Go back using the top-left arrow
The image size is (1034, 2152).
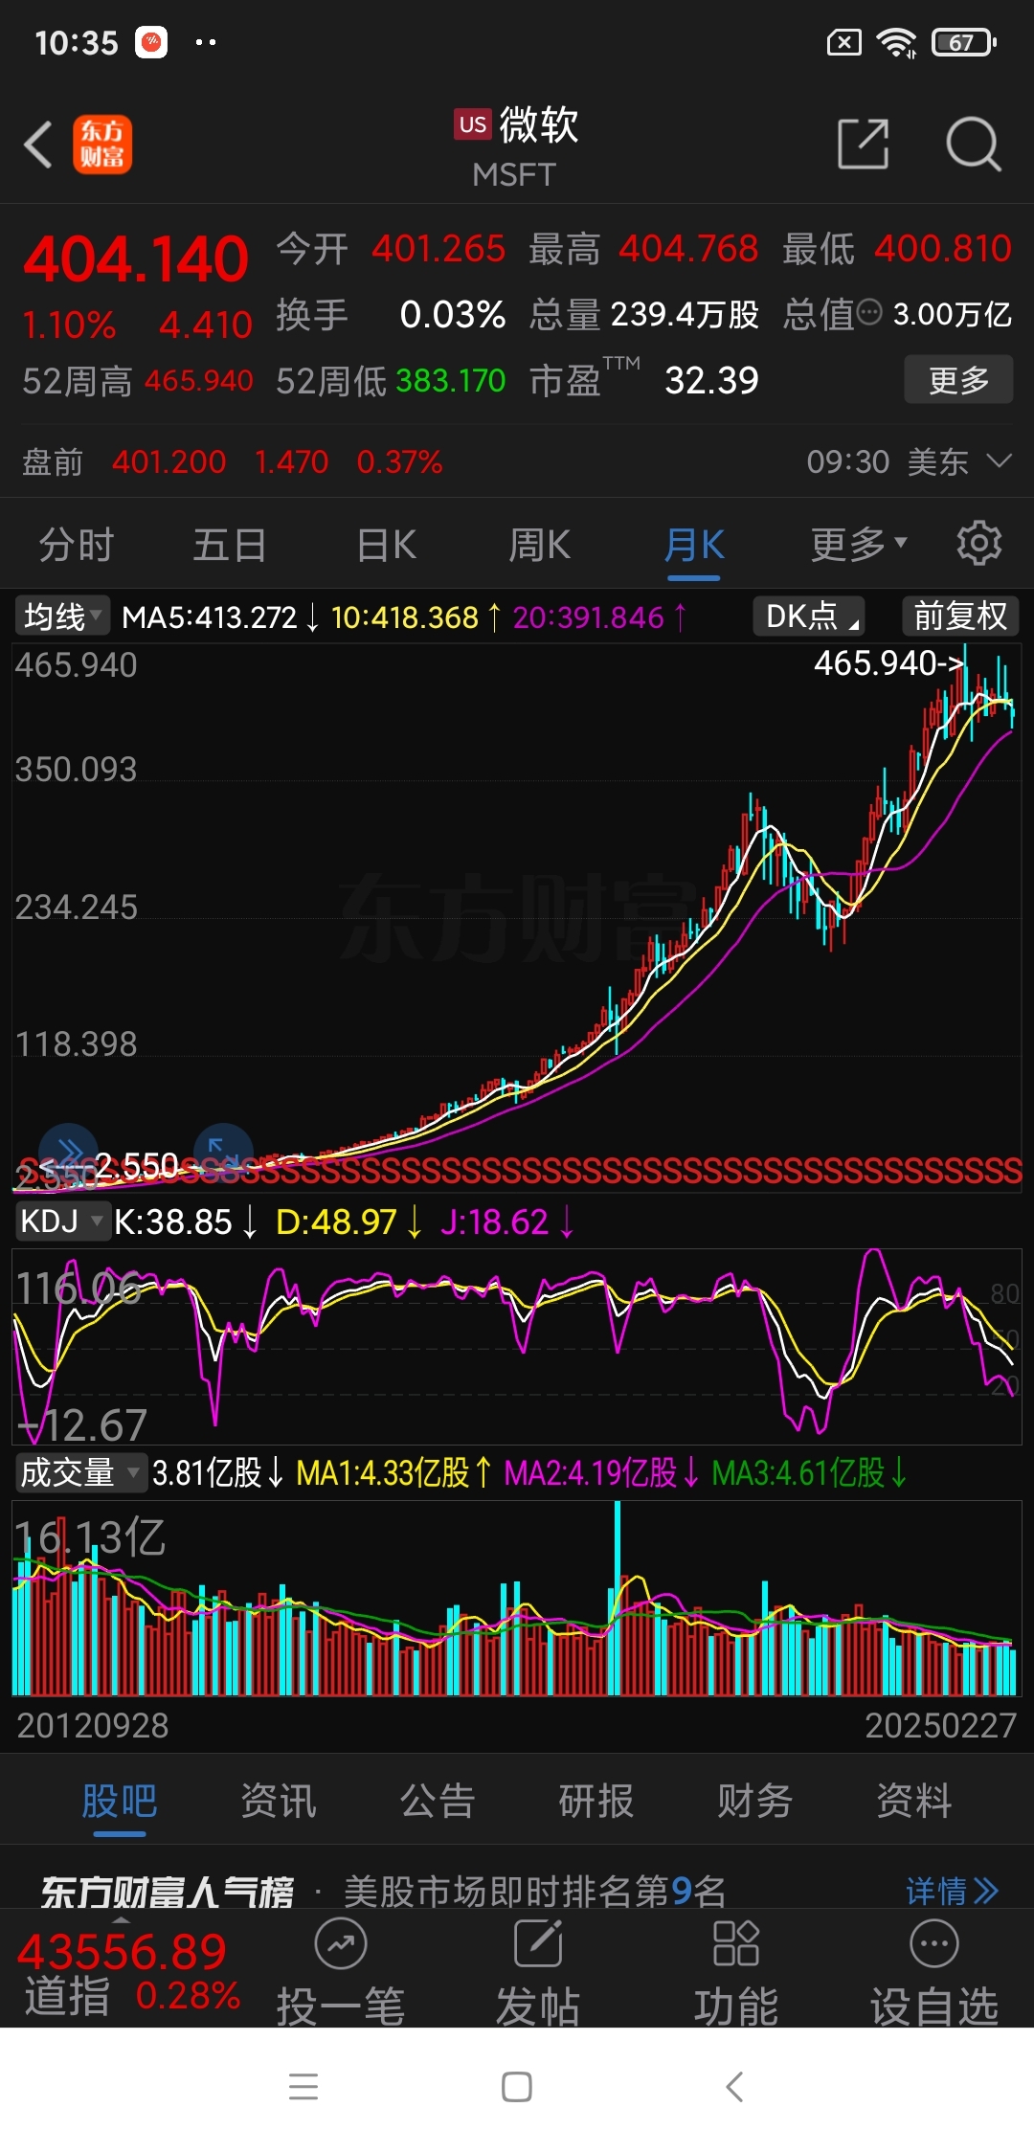(38, 145)
